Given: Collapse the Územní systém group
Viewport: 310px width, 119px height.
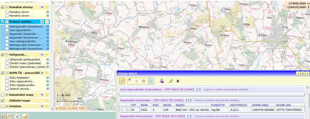Looking at the screenshot, I should pos(7,22).
